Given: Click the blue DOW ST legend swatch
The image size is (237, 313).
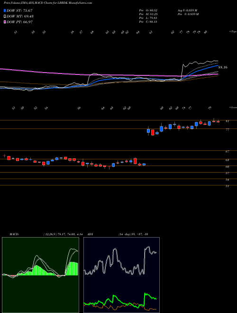Looking at the screenshot, I should 5,11.
